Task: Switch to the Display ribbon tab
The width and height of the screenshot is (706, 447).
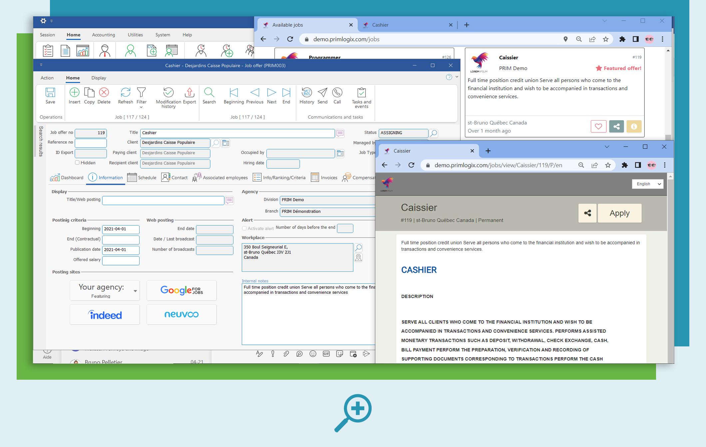Action: 99,78
